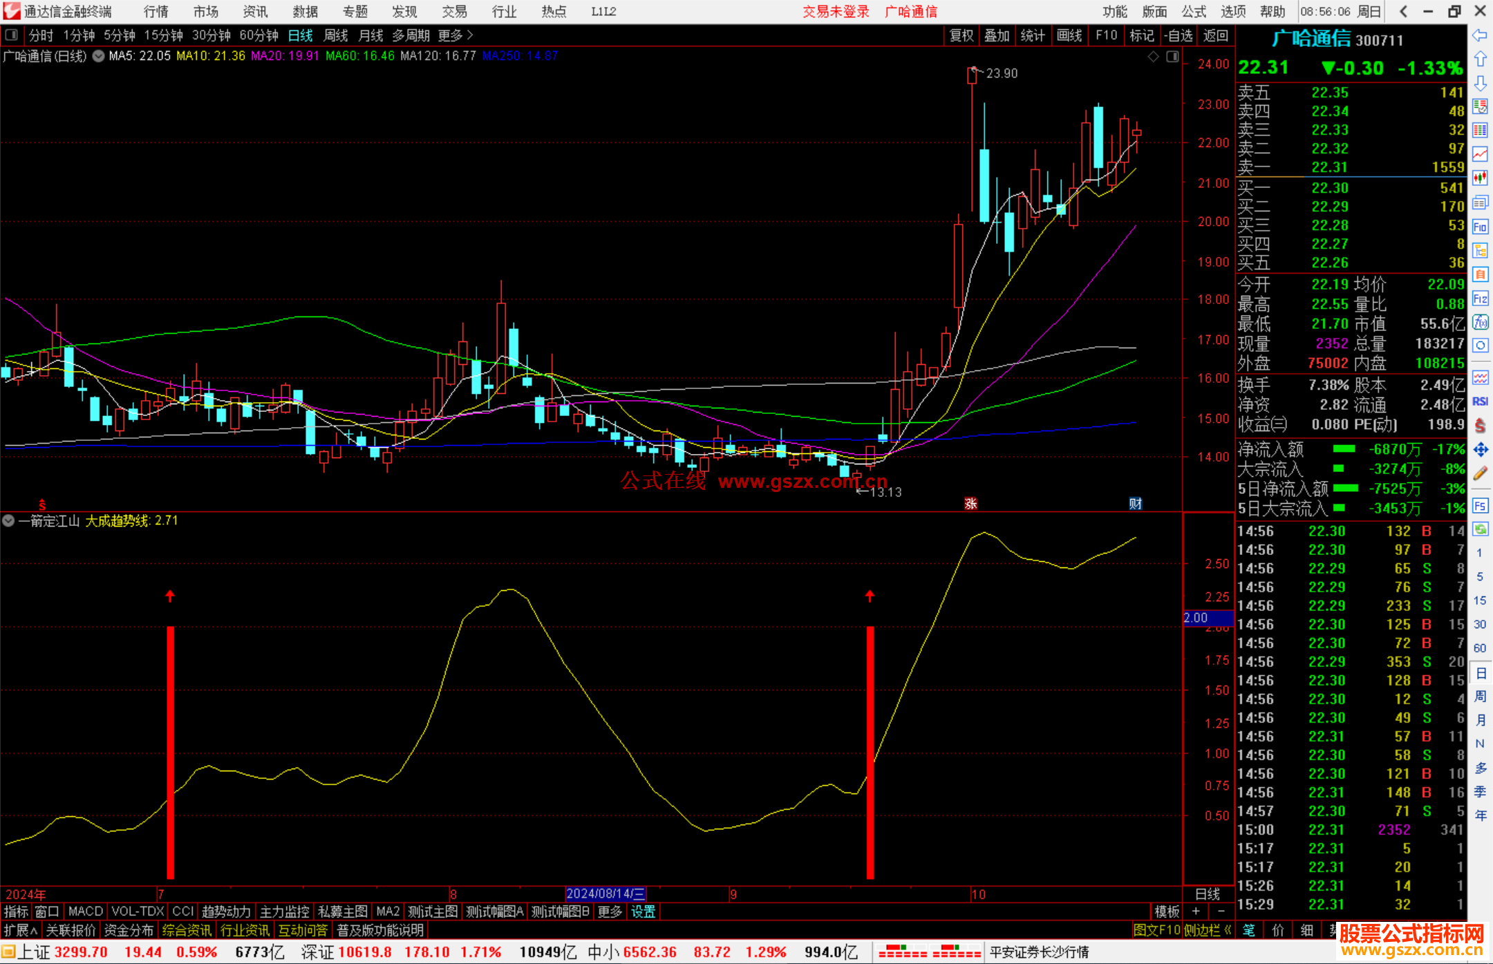Select the VOL-TDX indicator tab
Image resolution: width=1493 pixels, height=964 pixels.
138,911
